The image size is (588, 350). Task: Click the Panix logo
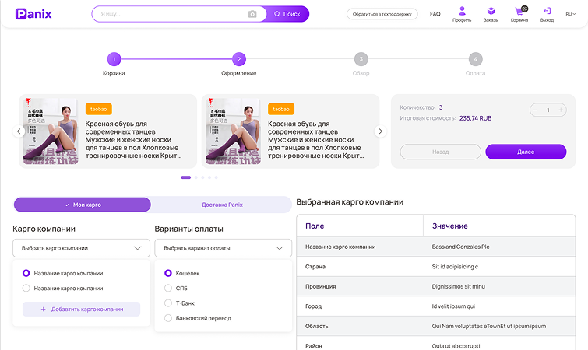pyautogui.click(x=33, y=14)
